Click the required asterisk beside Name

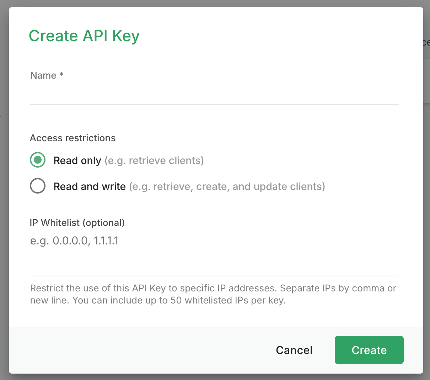[x=61, y=74]
